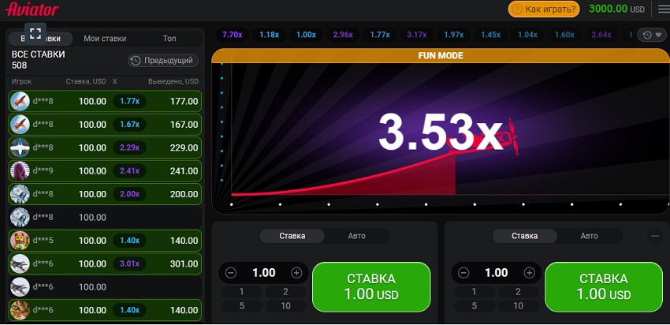Open round history dropdown with clock icon
This screenshot has height=325, width=670.
(652, 35)
